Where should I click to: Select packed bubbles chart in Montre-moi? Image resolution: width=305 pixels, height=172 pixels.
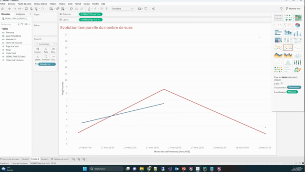(x=297, y=70)
